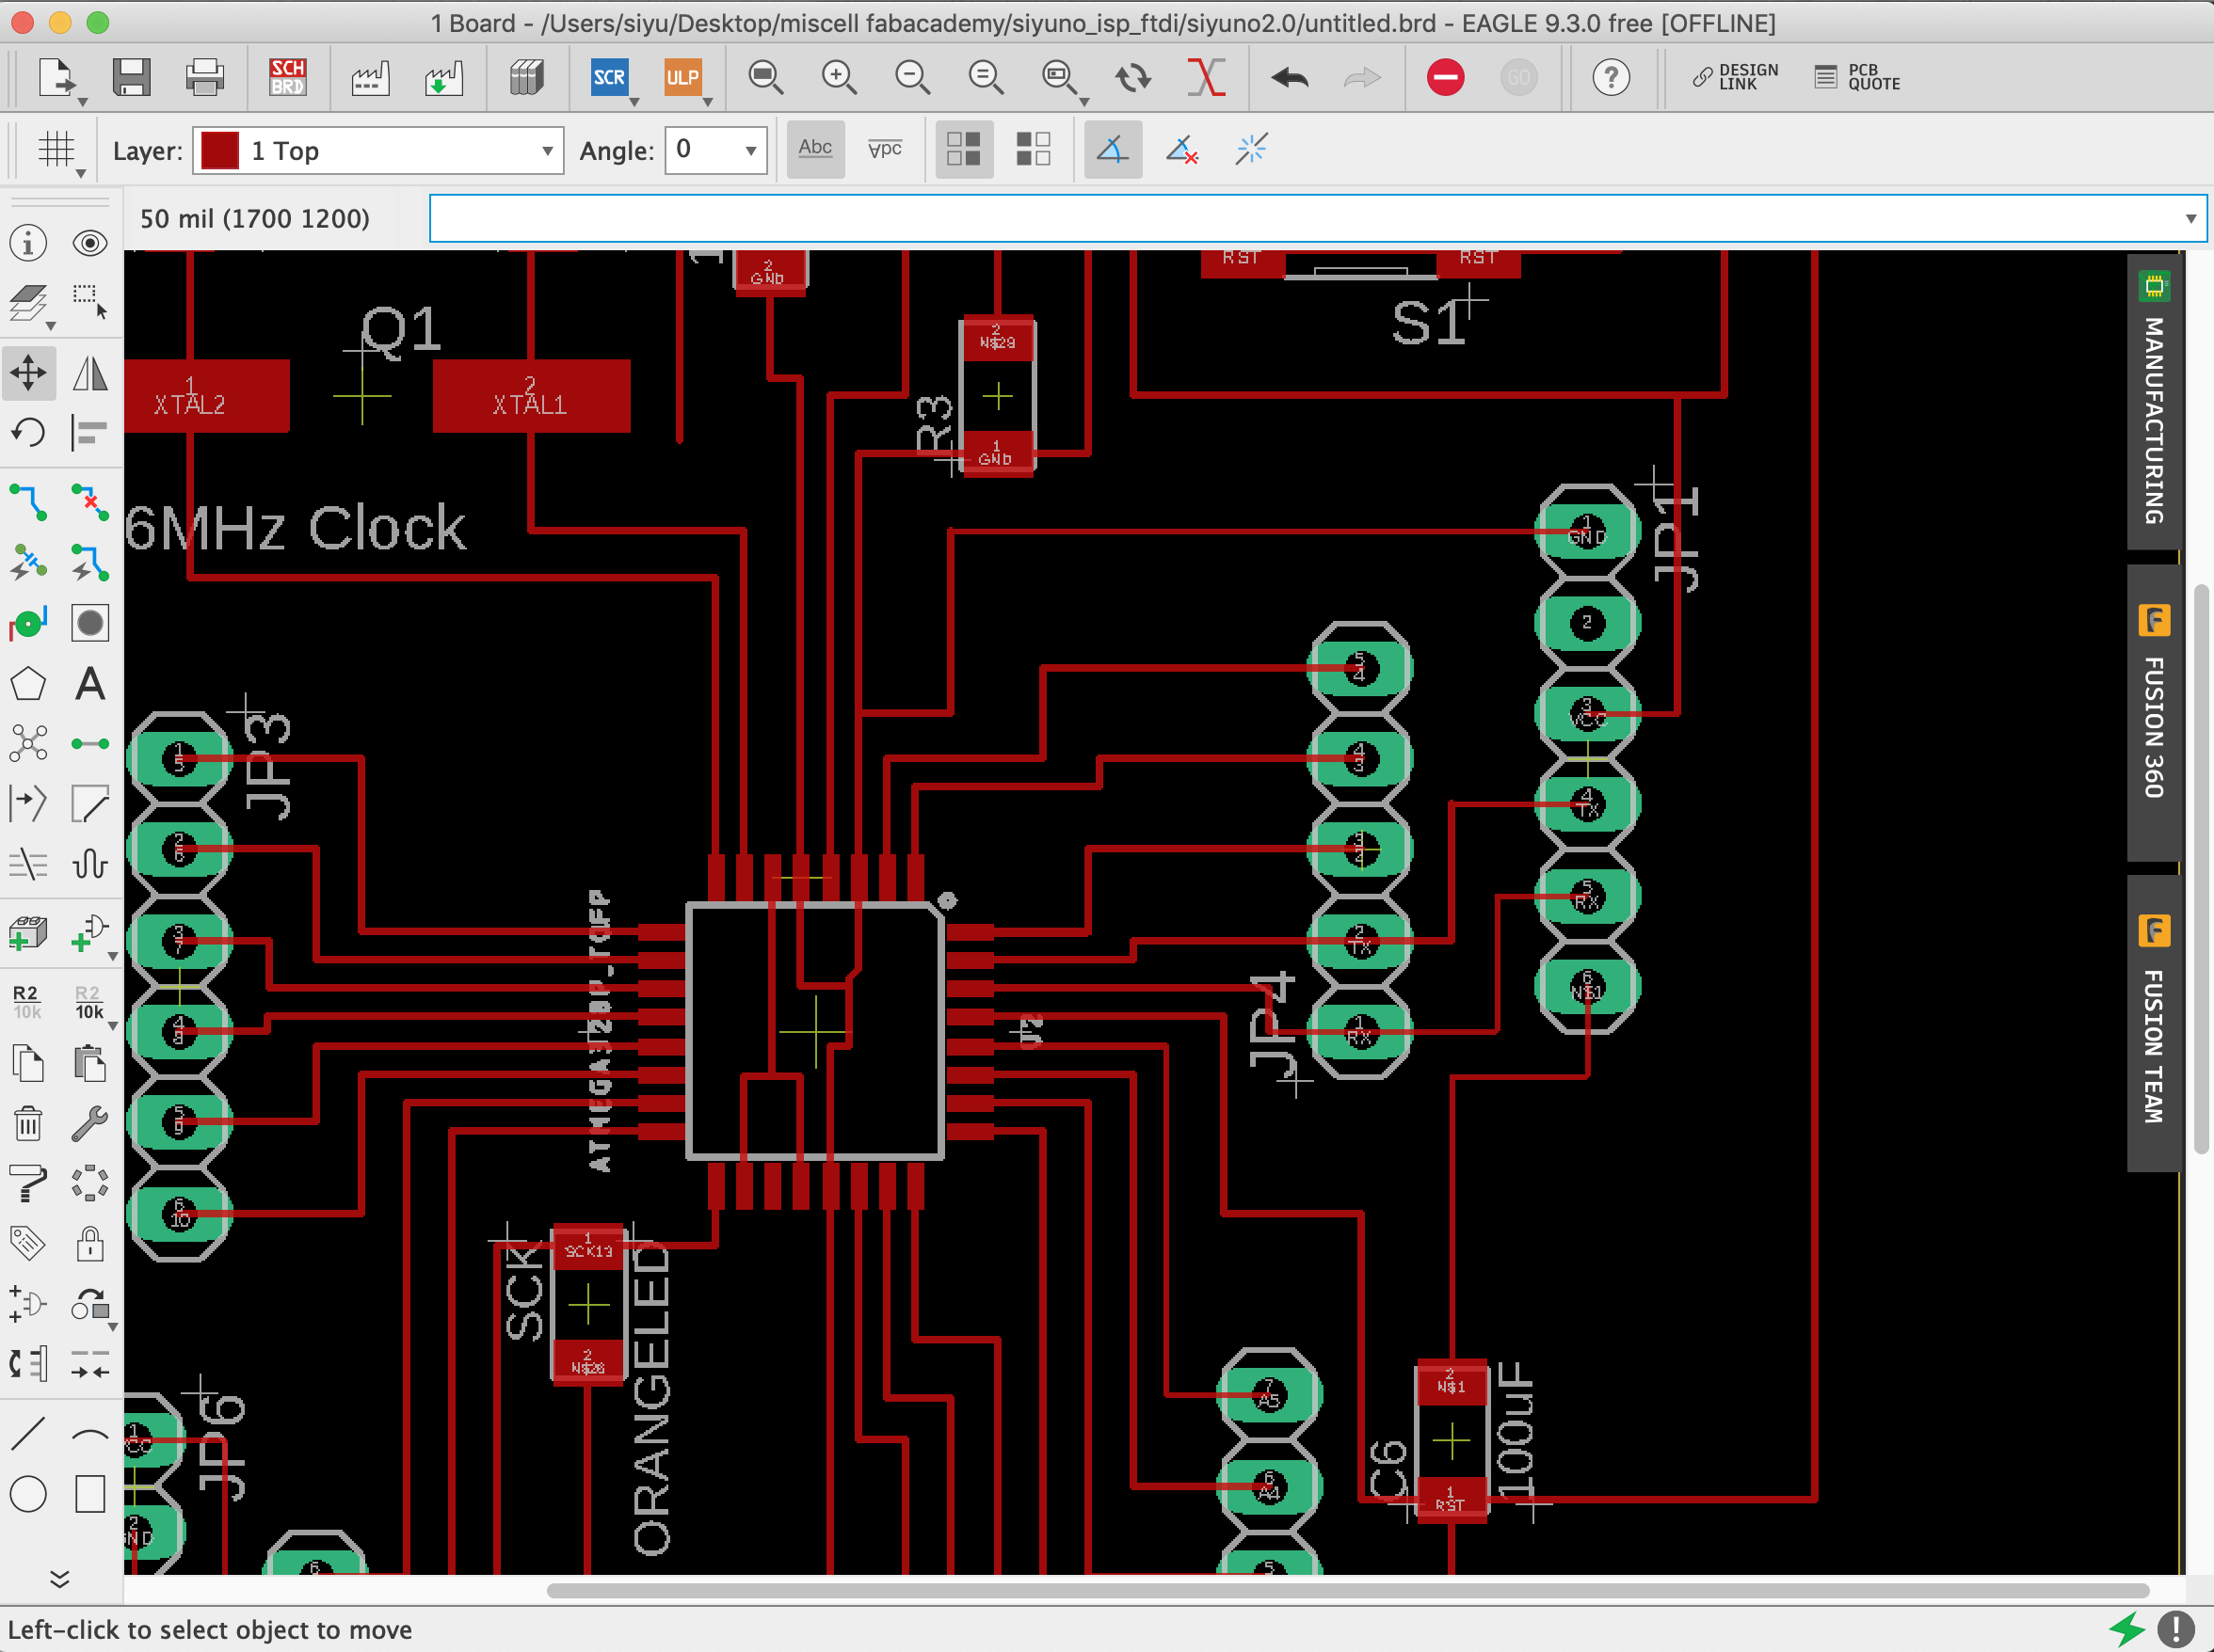Switch to schematic with SCH/BRD button
The width and height of the screenshot is (2214, 1652).
[x=287, y=77]
